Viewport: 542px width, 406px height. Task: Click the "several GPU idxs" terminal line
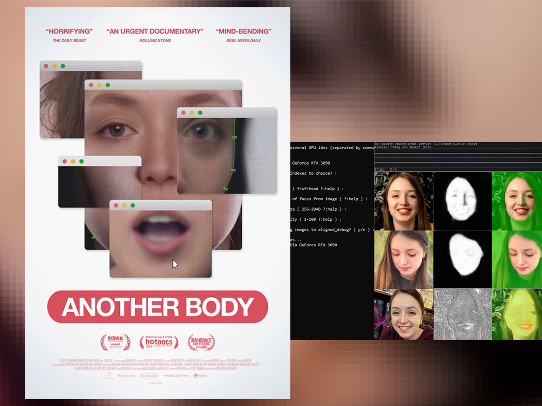[x=332, y=148]
